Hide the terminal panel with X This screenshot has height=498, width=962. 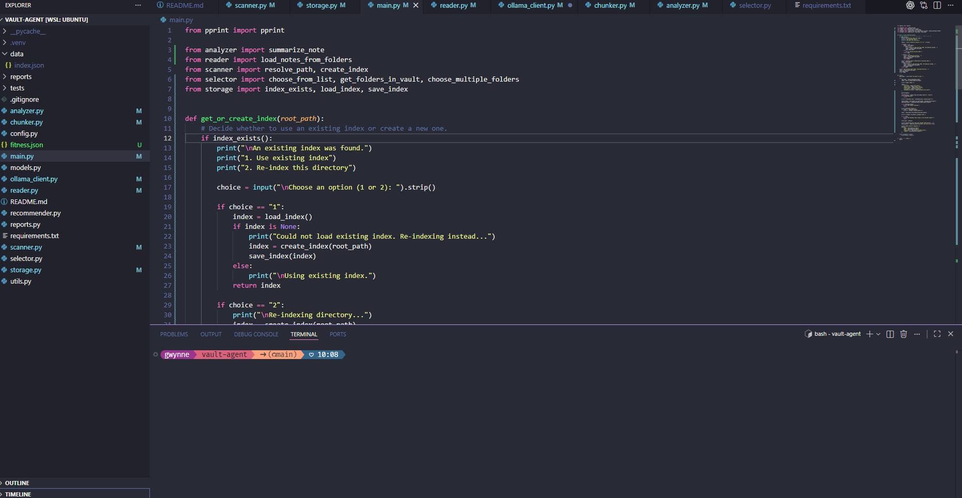click(x=951, y=334)
